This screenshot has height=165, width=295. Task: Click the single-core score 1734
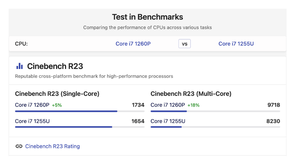[138, 105]
